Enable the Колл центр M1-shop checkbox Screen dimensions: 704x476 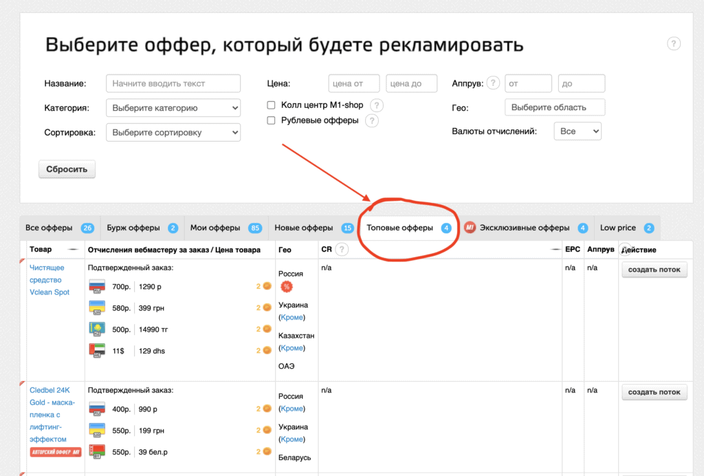(270, 105)
